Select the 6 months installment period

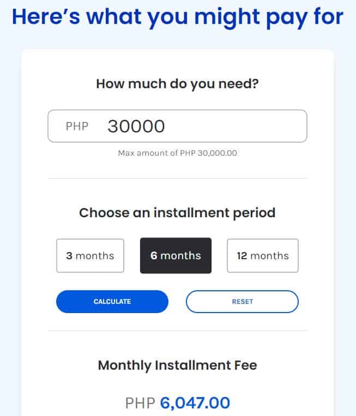pos(176,255)
